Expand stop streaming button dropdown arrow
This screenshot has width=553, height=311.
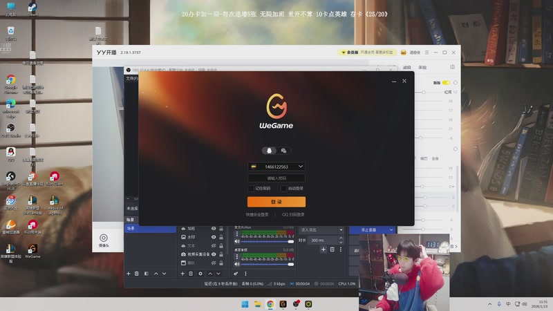391,230
